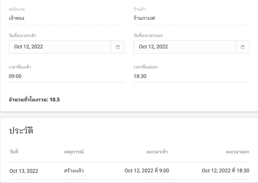
Task: Click the วันที่ลงเวลาเข้า field label
Action: (x=22, y=36)
